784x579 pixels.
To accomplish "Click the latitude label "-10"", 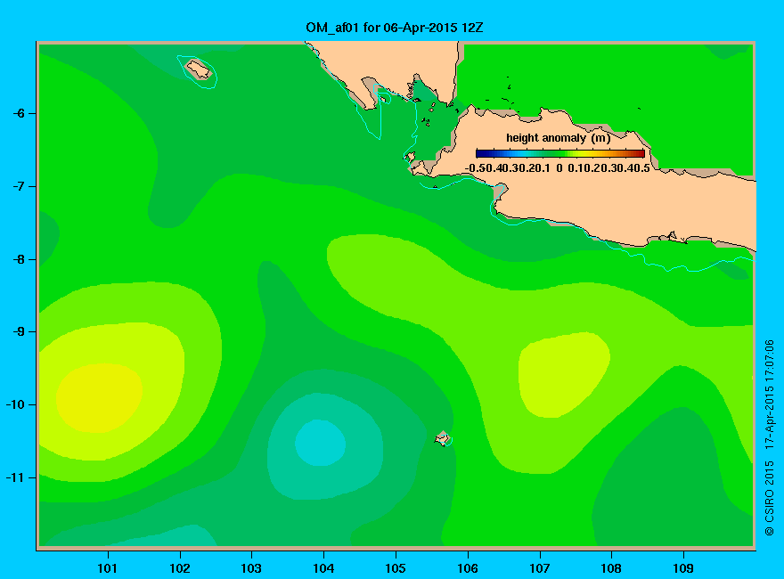I will click(15, 404).
